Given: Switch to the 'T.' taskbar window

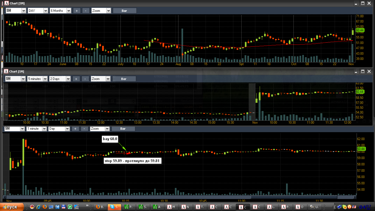Looking at the screenshot, I should point(200,207).
